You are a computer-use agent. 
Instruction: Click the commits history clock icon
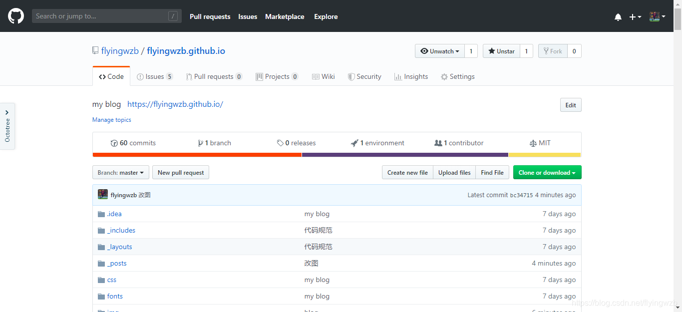pyautogui.click(x=114, y=143)
